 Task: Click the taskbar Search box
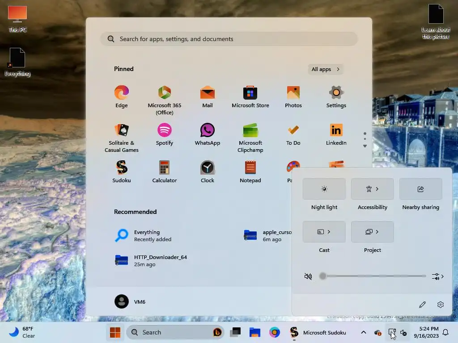tap(175, 332)
